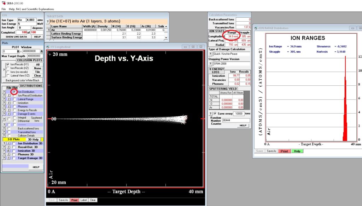Click red Print button in Ion Range window

click(284, 151)
